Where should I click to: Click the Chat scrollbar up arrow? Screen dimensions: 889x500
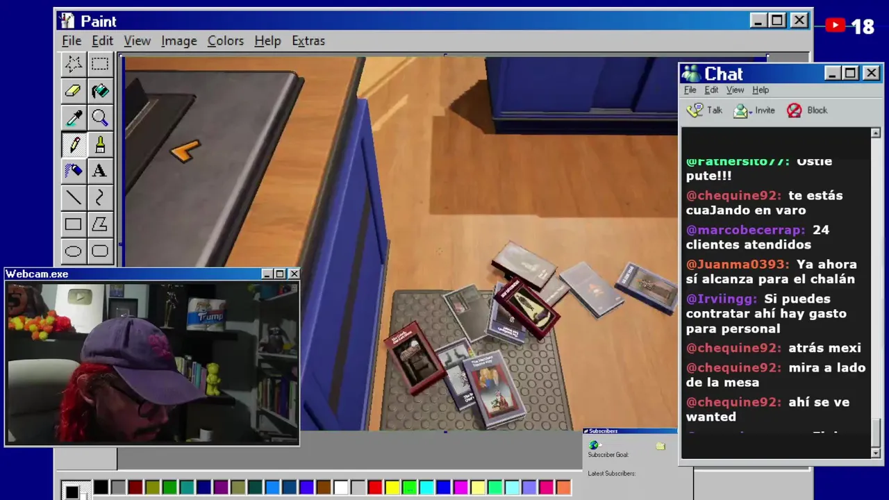click(x=875, y=133)
